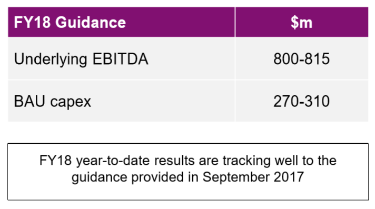Click the 2017 year in the note
This screenshot has width=375, height=209.
pyautogui.click(x=289, y=177)
